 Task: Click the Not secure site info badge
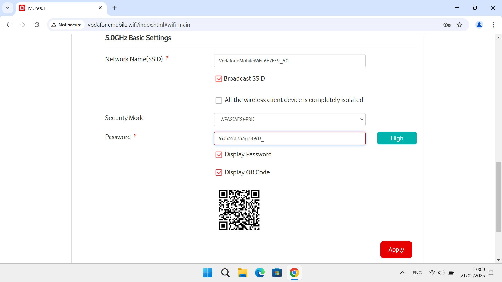[67, 25]
